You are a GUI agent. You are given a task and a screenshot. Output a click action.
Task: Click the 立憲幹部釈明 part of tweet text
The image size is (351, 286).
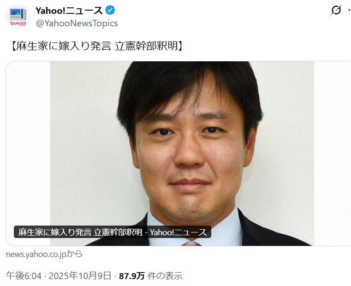coord(146,46)
